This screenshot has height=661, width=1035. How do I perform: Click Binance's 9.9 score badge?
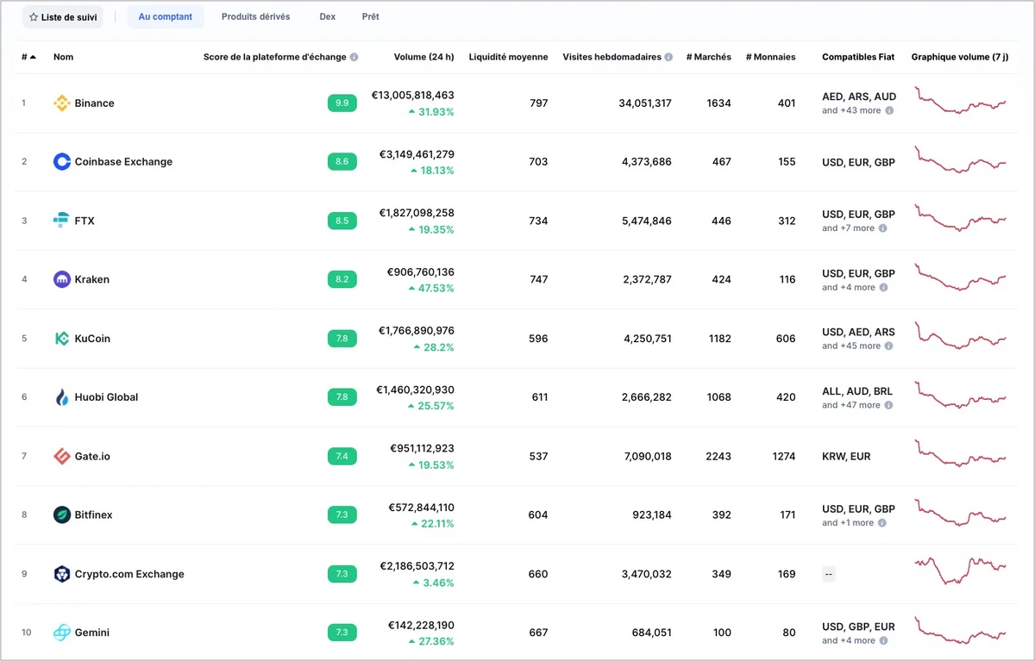[342, 103]
